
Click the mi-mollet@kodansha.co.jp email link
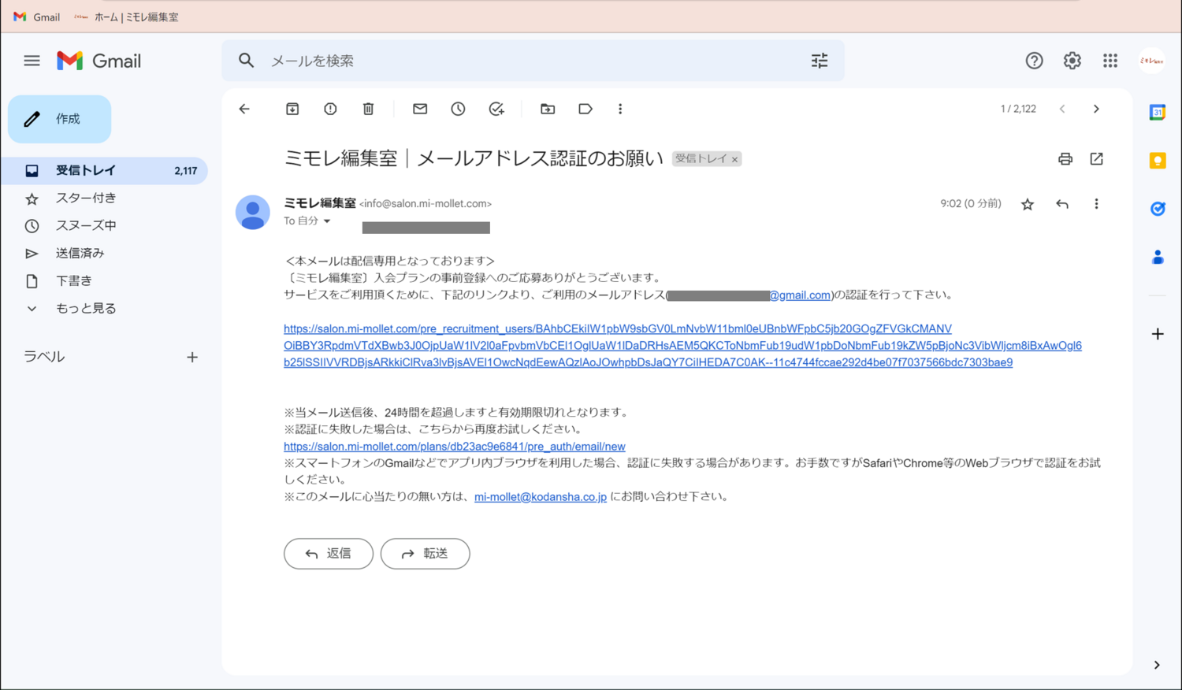(x=541, y=496)
